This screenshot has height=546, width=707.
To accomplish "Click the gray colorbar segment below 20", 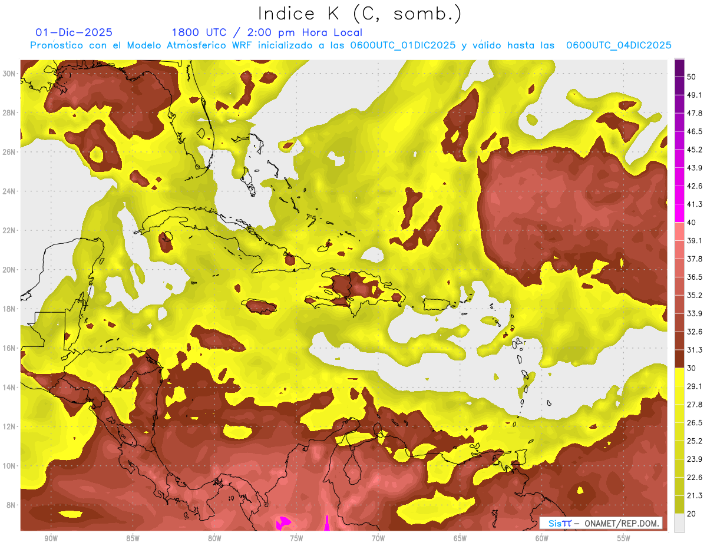I will [679, 523].
